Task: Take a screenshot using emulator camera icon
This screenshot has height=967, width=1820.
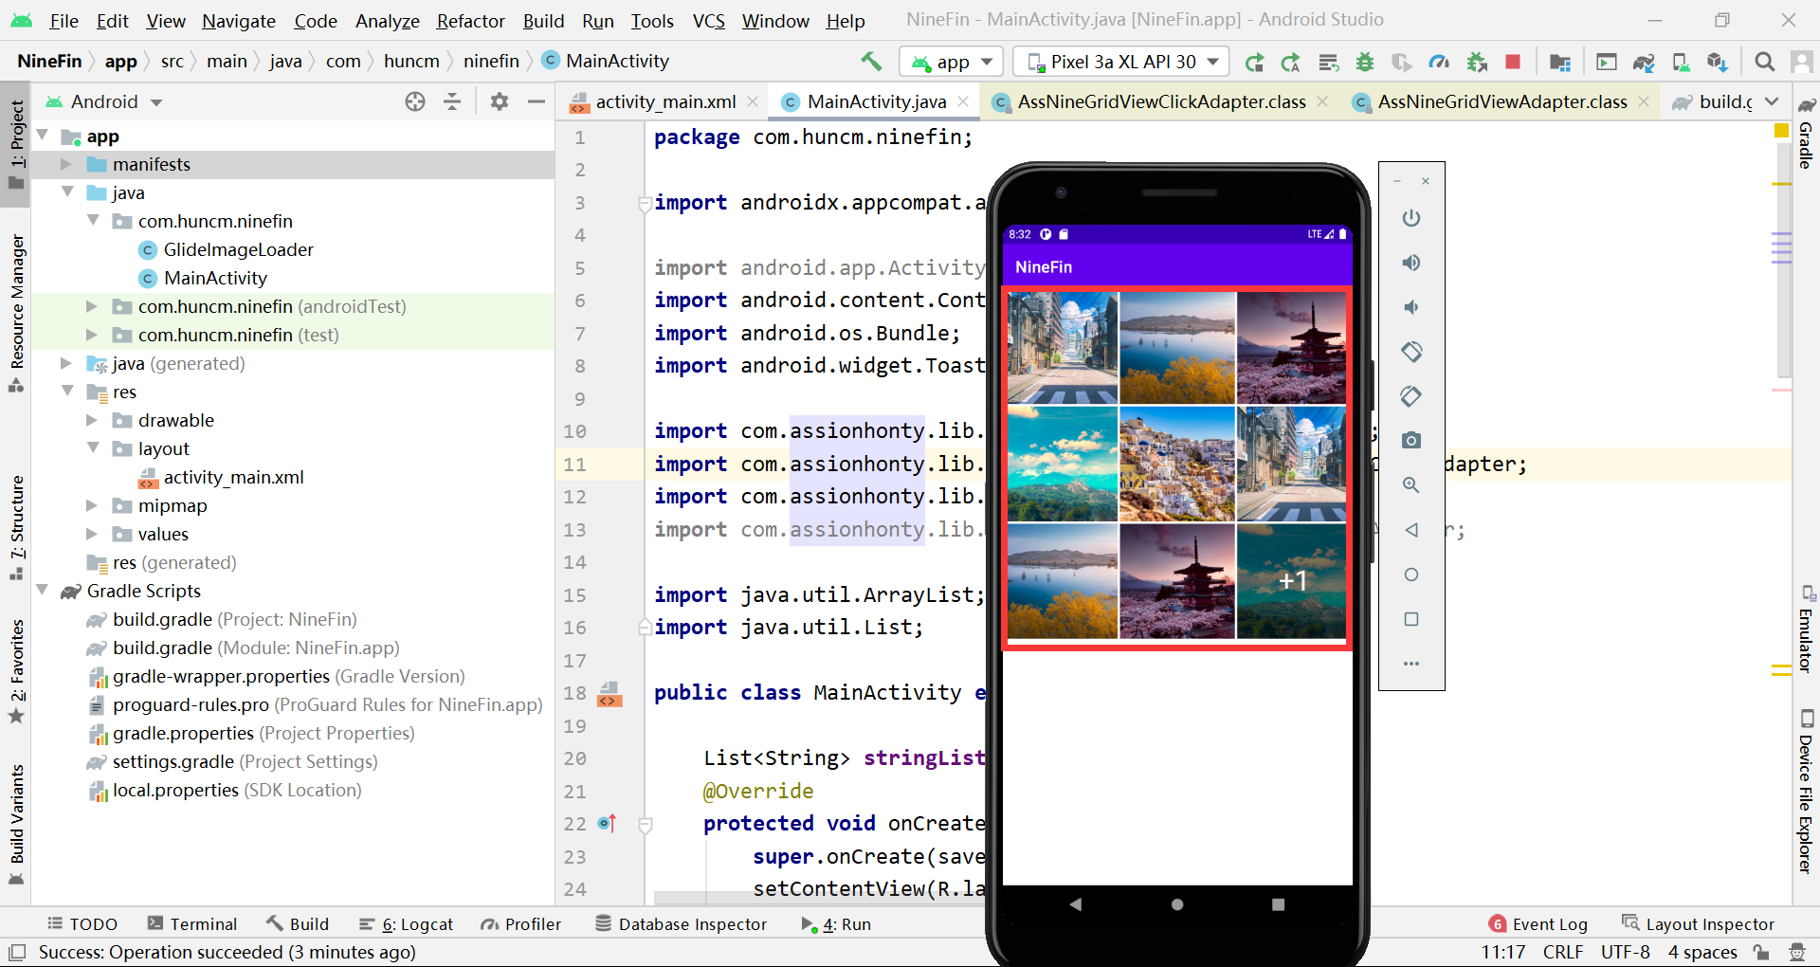Action: pos(1411,440)
